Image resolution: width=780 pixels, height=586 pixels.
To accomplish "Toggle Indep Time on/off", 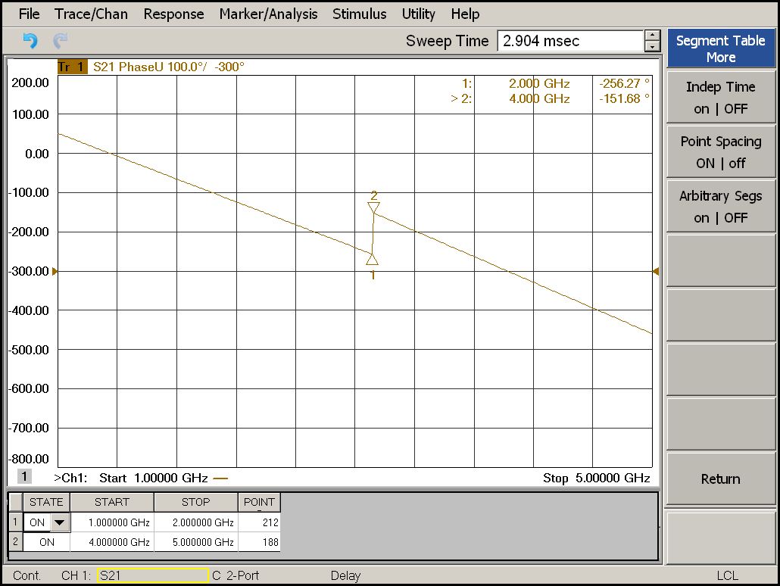I will coord(720,98).
